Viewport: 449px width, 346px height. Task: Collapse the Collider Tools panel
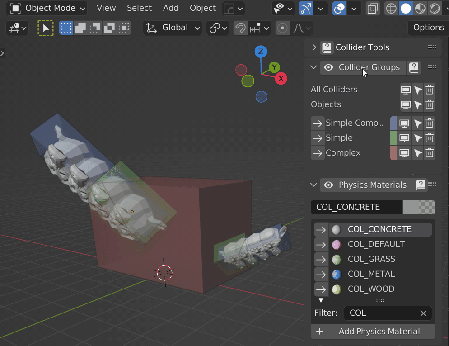click(x=314, y=47)
